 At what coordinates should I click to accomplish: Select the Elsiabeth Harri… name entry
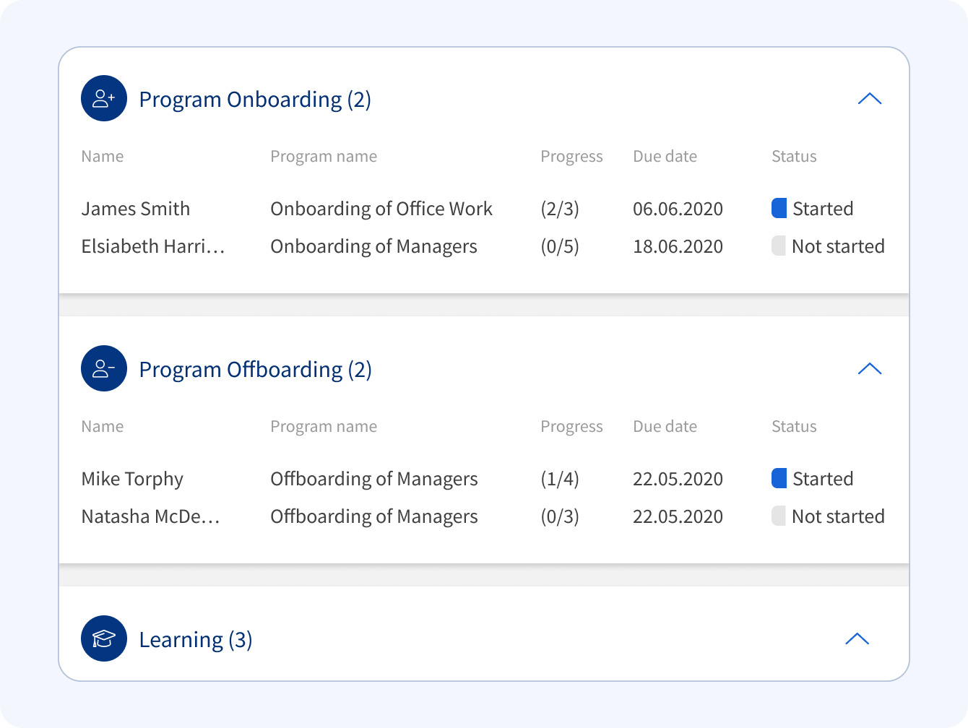click(153, 246)
